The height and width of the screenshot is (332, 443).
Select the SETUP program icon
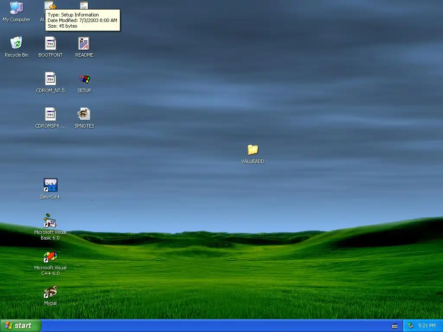[x=84, y=79]
